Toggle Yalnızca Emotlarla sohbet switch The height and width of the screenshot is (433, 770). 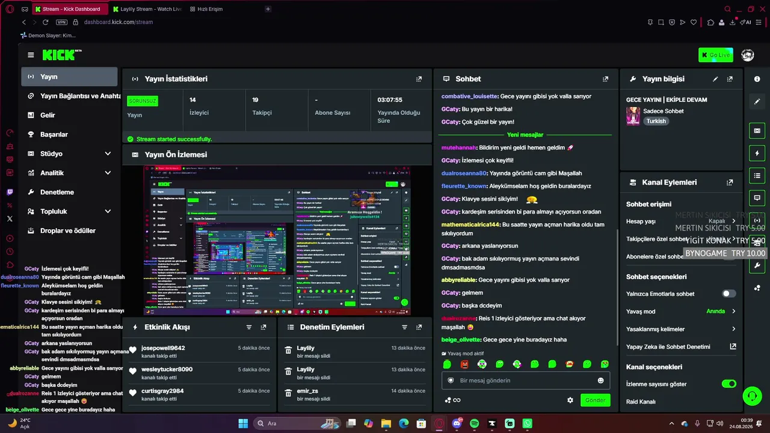[x=728, y=294]
